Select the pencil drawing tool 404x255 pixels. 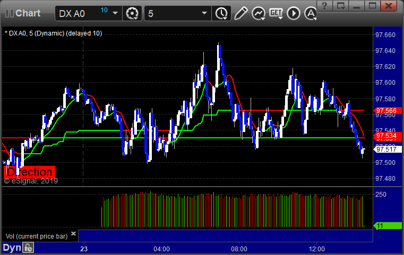click(x=240, y=13)
